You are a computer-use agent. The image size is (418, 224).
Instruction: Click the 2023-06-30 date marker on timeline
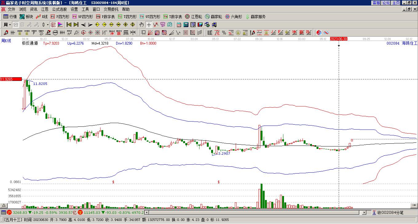338,39
